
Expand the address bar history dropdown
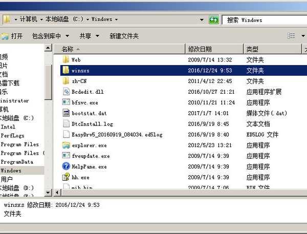coord(202,20)
